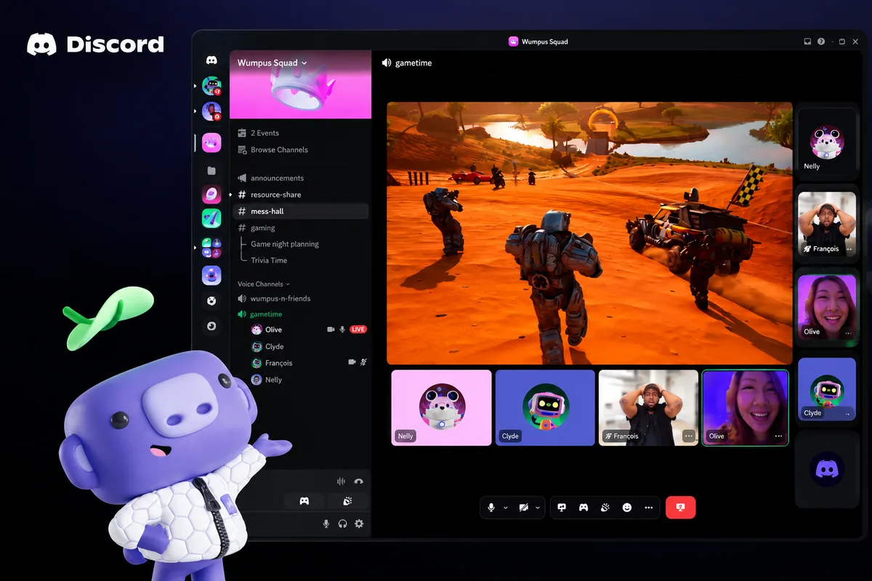Viewport: 872px width, 581px height.
Task: Toggle the headphones deafen in the user panel
Action: (x=342, y=524)
